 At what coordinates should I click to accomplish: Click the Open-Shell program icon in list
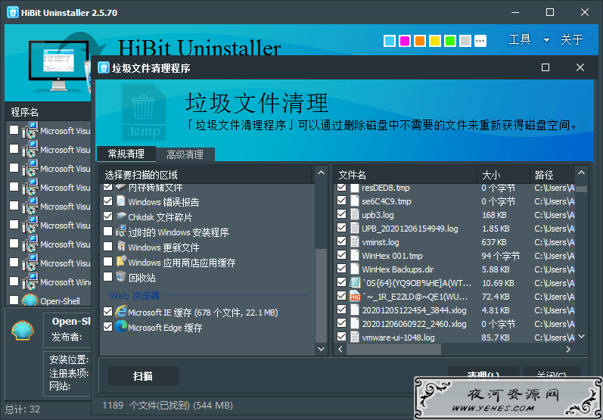click(x=30, y=300)
